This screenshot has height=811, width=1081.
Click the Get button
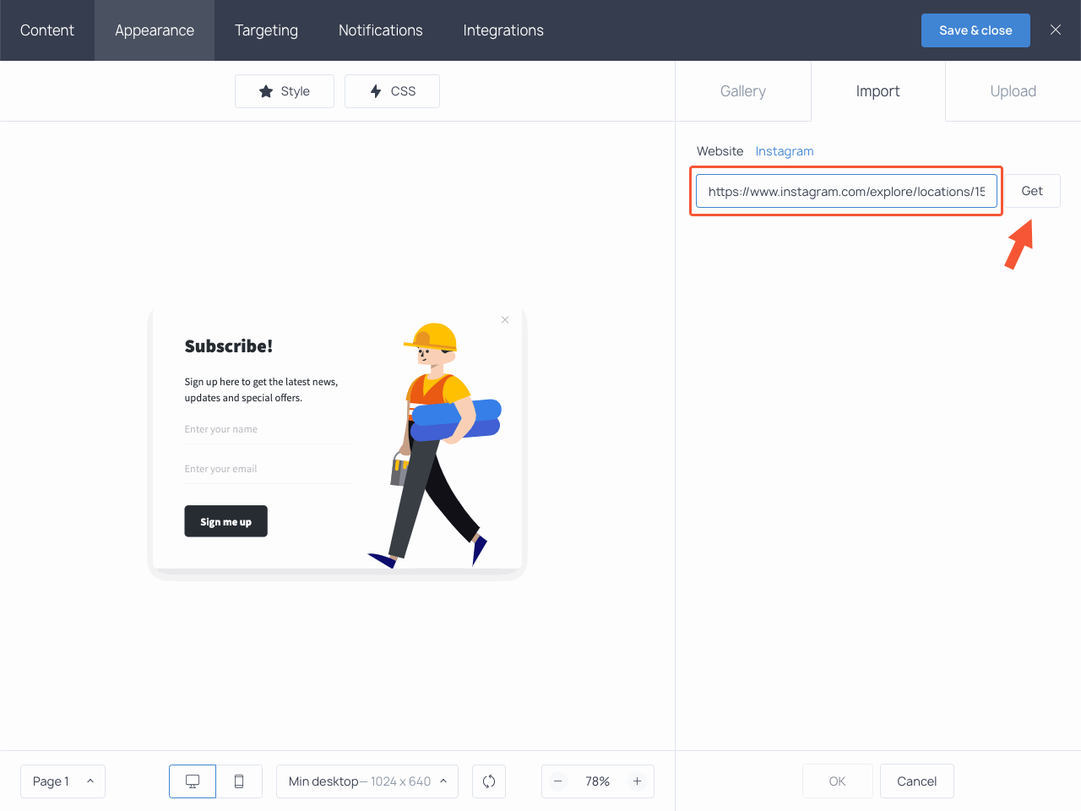pos(1032,191)
